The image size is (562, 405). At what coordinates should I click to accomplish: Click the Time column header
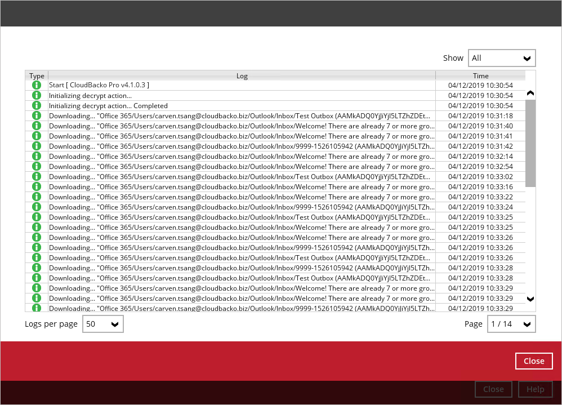click(x=480, y=75)
